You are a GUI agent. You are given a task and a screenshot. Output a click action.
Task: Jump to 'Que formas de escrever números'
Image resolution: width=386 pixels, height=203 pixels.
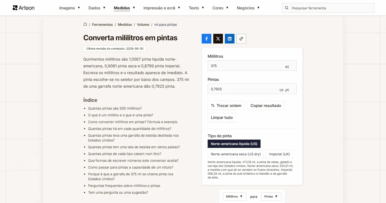[133, 160]
